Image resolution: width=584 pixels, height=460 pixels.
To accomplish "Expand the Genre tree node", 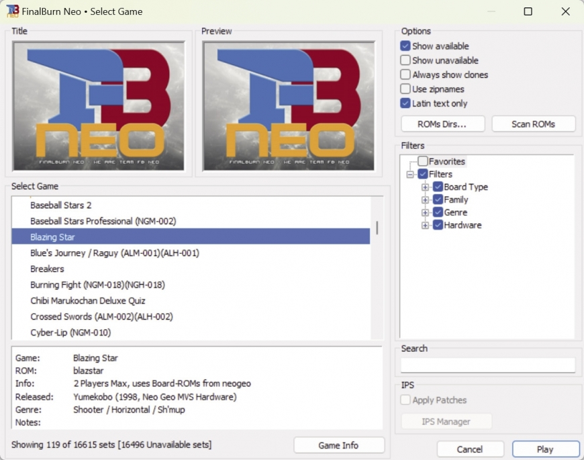I will click(x=425, y=212).
